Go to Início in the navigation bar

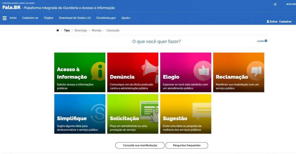click(x=13, y=18)
